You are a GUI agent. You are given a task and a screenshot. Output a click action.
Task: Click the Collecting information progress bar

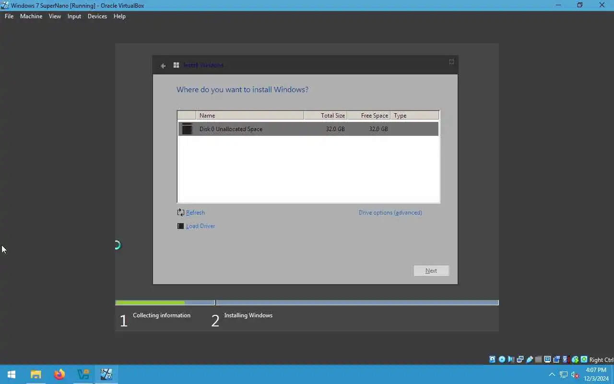(165, 302)
